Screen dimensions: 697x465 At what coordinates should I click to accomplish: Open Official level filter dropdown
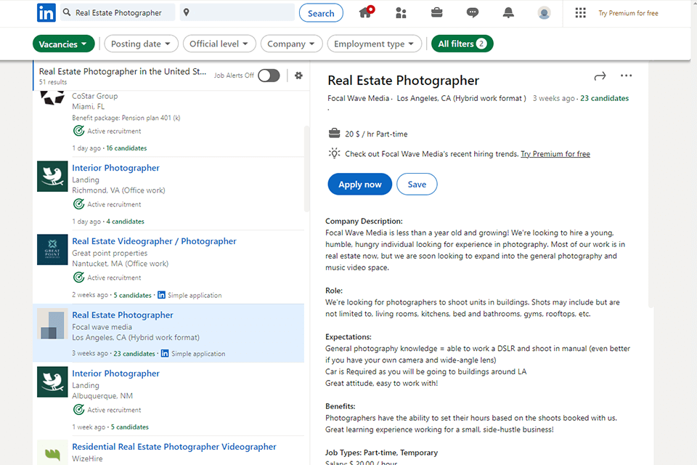219,44
